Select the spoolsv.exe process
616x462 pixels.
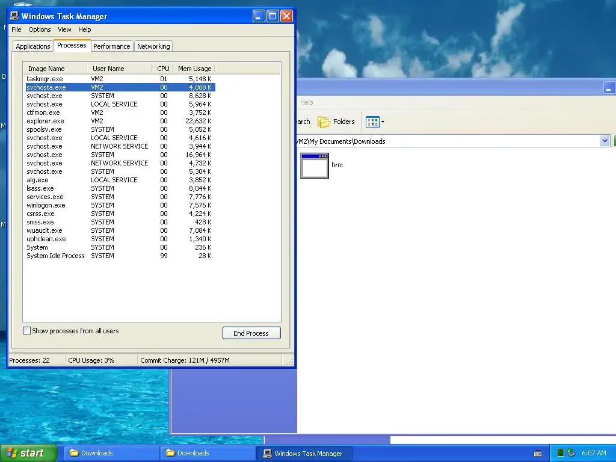(x=120, y=129)
